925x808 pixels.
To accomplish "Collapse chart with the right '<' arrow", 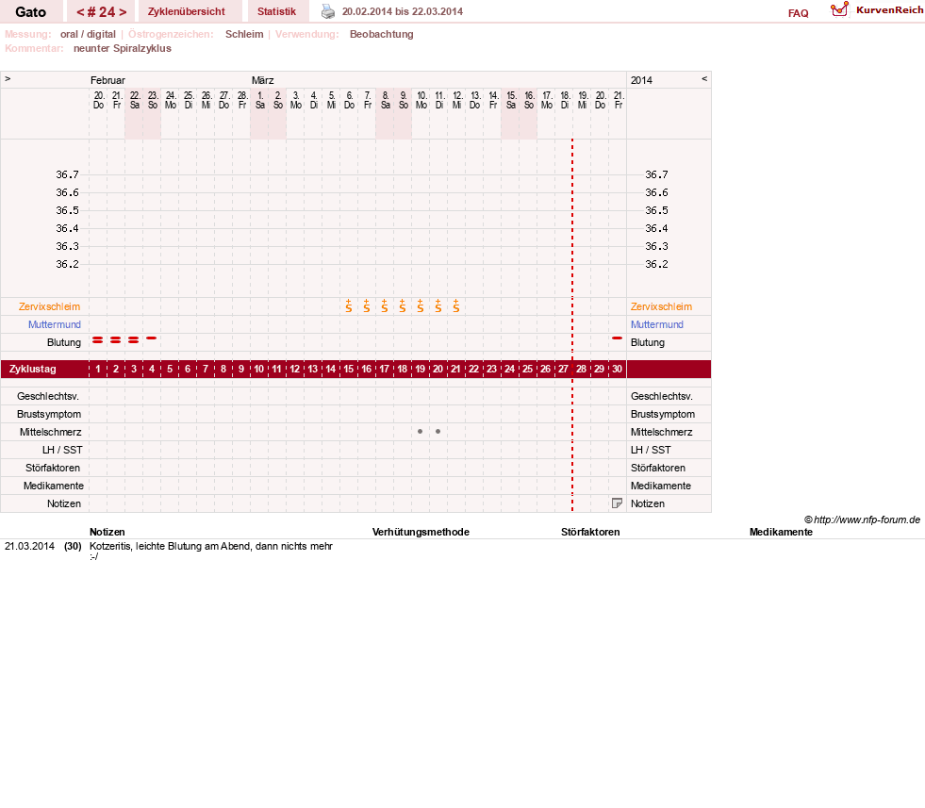I will click(704, 78).
